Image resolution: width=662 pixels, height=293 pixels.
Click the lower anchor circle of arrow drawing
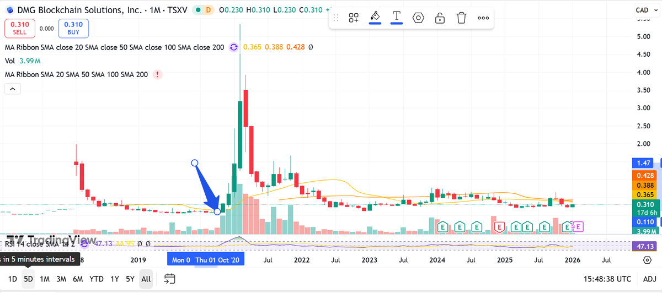pos(217,211)
